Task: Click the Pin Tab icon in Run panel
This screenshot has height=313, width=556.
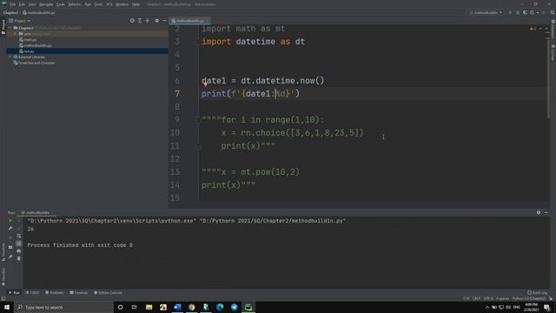Action: click(x=10, y=257)
